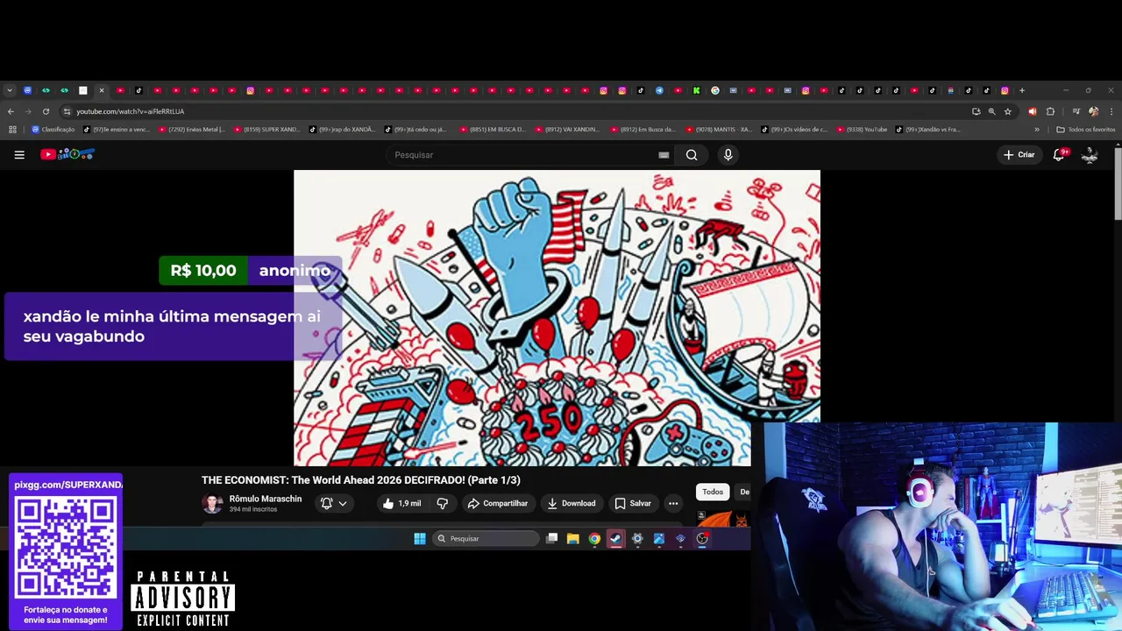
Task: Open the (8851) EM BUSCA D... bookmark
Action: (494, 130)
